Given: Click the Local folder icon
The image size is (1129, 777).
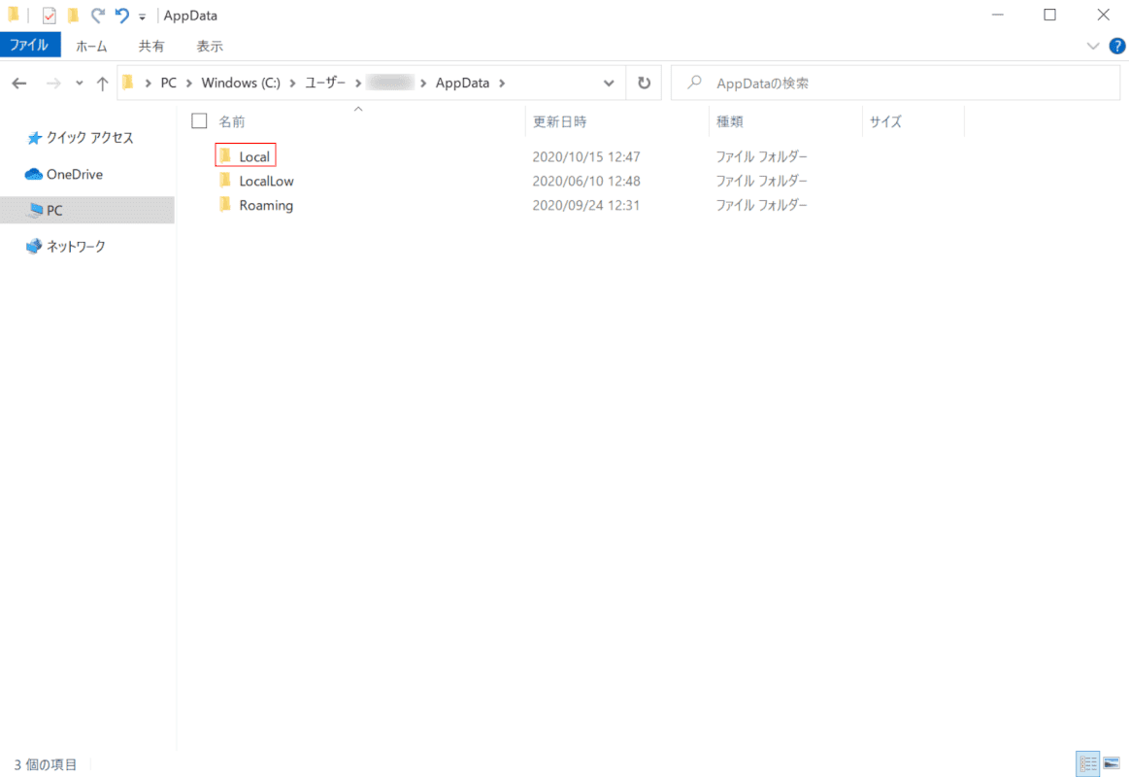Looking at the screenshot, I should click(x=225, y=155).
